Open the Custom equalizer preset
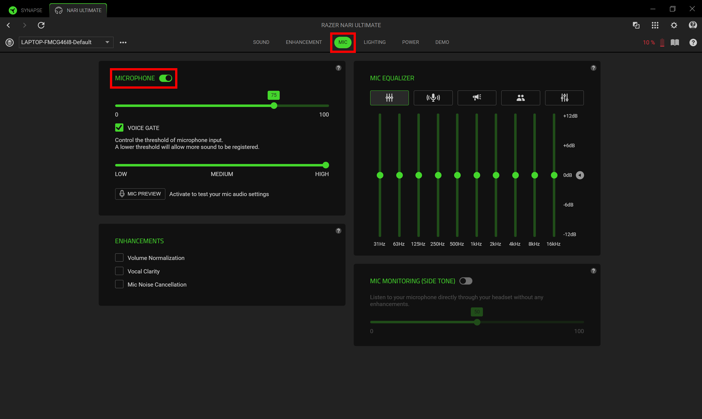 pos(564,98)
